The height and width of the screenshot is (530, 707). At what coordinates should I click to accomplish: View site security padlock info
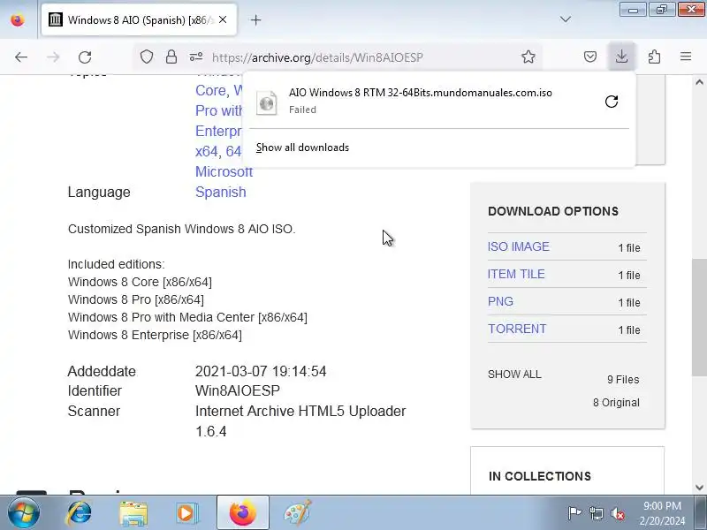coord(171,57)
